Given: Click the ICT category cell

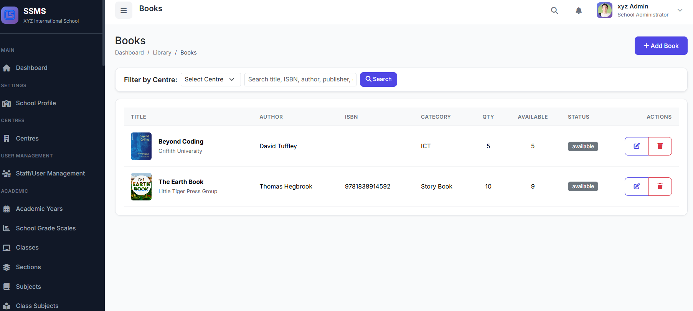Looking at the screenshot, I should click(x=426, y=146).
